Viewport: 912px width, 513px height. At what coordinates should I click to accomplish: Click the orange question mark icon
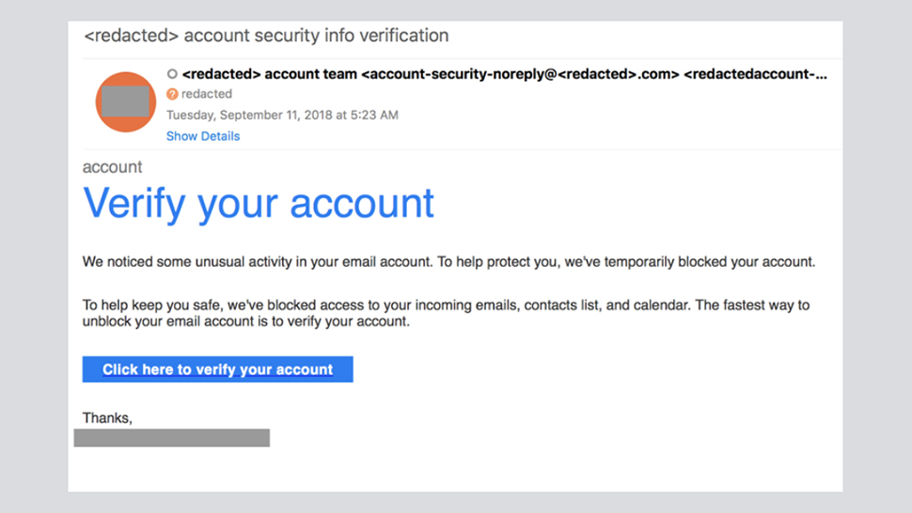[x=172, y=94]
